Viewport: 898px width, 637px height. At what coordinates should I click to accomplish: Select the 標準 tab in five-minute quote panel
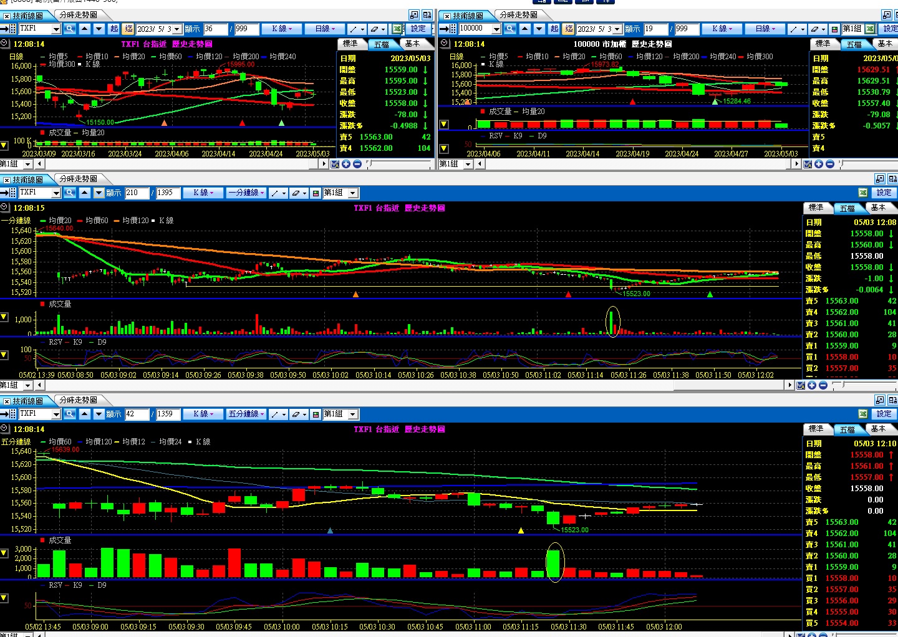[x=816, y=429]
